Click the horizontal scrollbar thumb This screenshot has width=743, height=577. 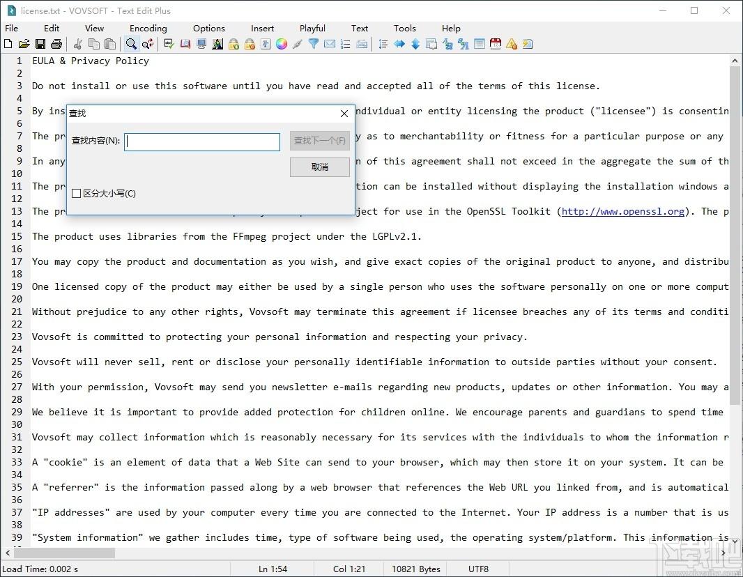tap(64, 553)
